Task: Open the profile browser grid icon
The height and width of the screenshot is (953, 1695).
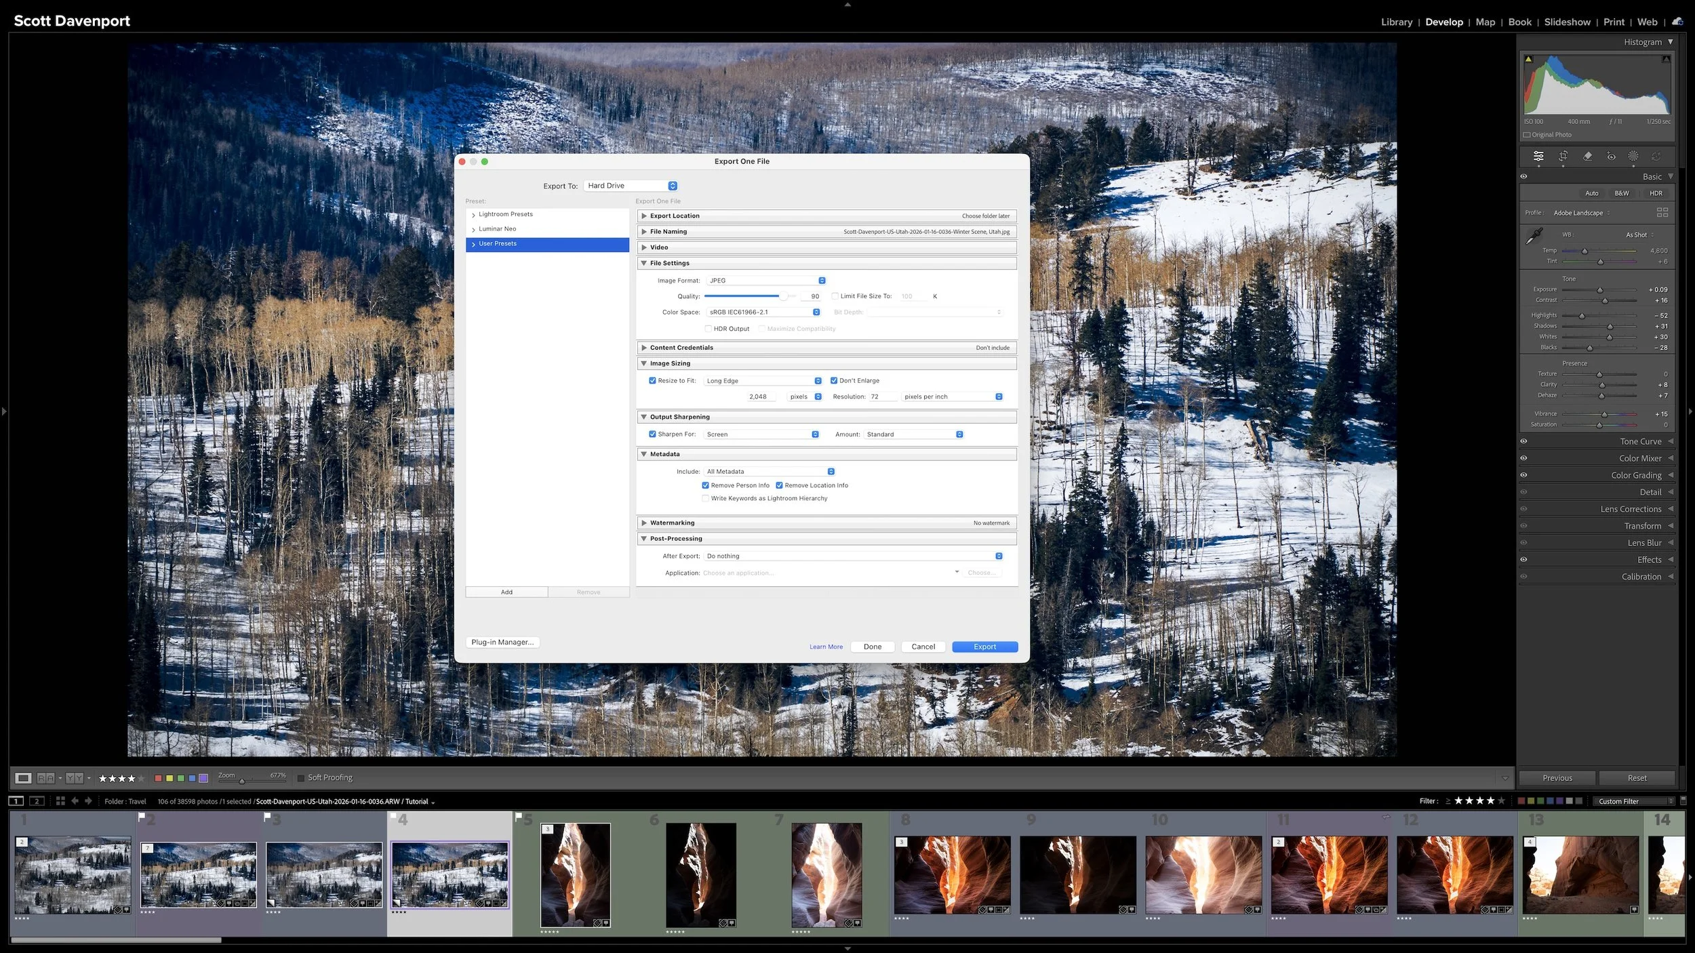Action: [1662, 213]
